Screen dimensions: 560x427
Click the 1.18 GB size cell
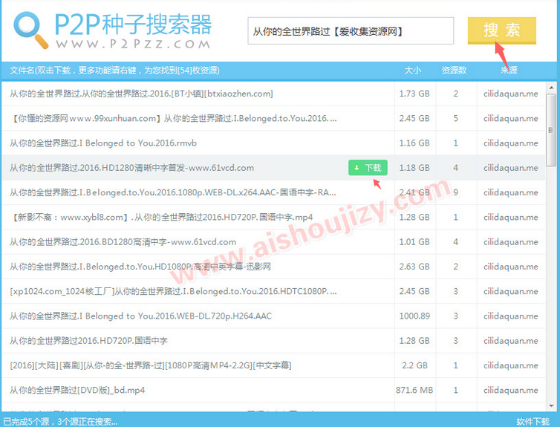tap(414, 167)
